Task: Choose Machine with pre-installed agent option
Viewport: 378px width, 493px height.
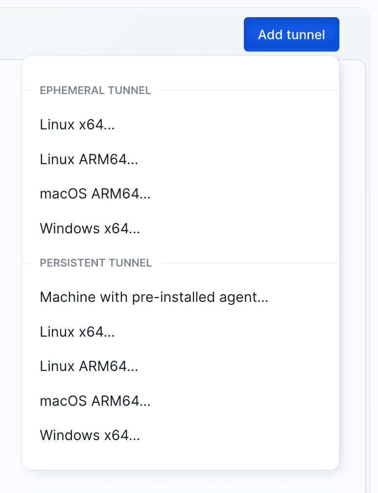Action: point(154,297)
